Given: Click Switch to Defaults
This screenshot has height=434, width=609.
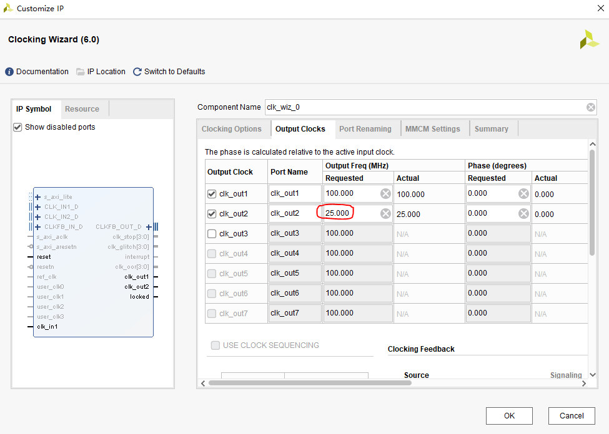Looking at the screenshot, I should point(174,72).
